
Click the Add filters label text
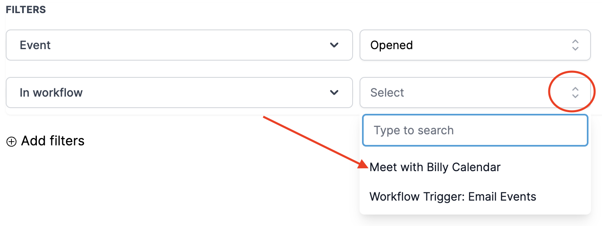point(53,141)
